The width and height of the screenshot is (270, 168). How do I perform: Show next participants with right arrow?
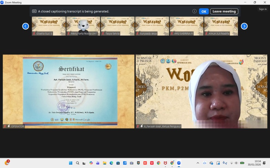[244, 26]
